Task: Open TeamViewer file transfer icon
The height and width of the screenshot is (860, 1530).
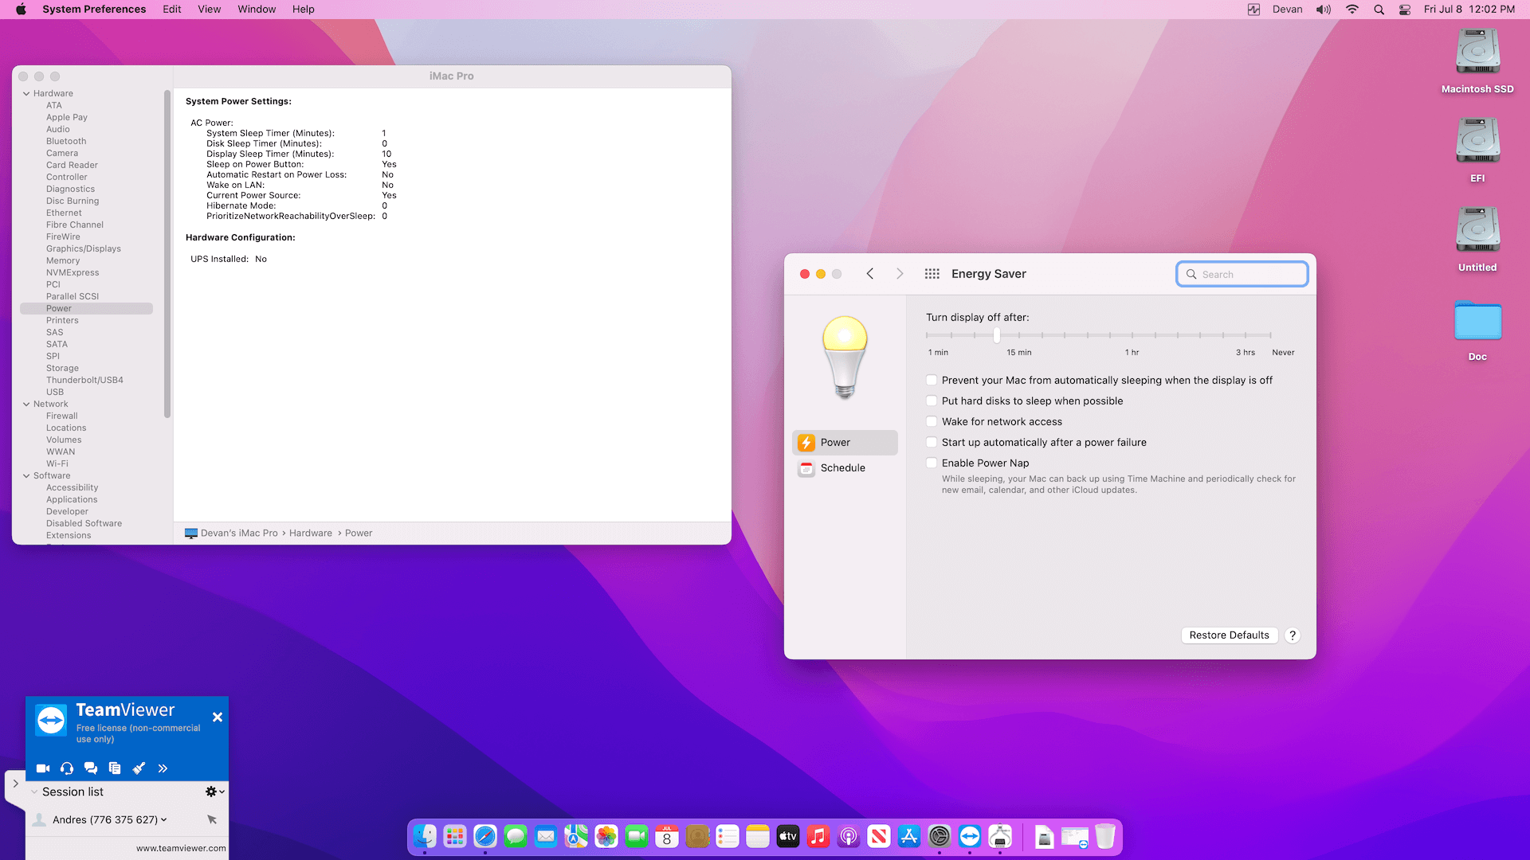Action: tap(115, 768)
